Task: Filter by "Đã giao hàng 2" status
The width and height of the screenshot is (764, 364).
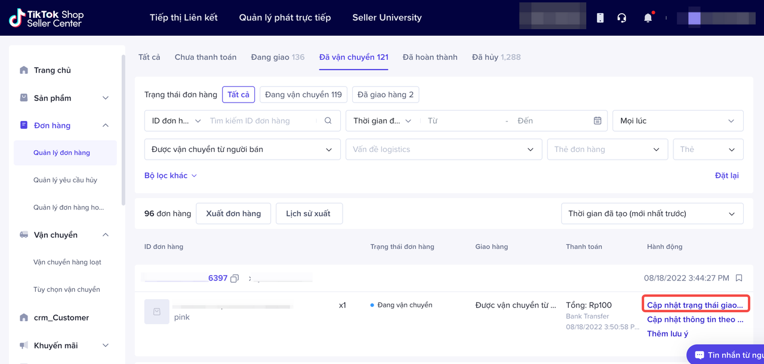Action: click(x=385, y=95)
